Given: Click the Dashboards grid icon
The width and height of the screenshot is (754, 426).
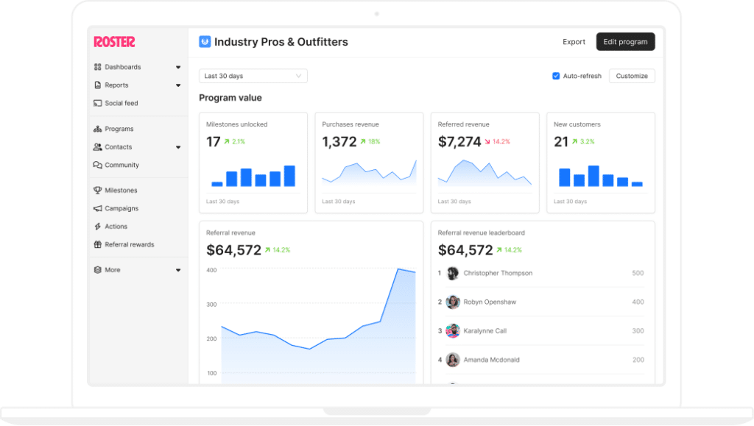Looking at the screenshot, I should (x=99, y=66).
